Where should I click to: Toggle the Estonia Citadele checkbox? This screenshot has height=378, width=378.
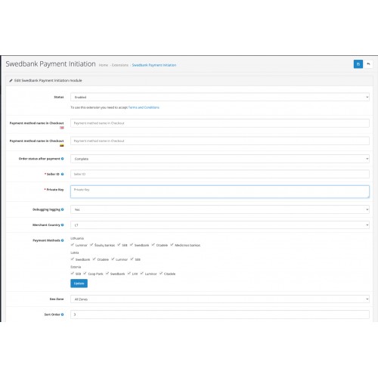click(x=161, y=274)
